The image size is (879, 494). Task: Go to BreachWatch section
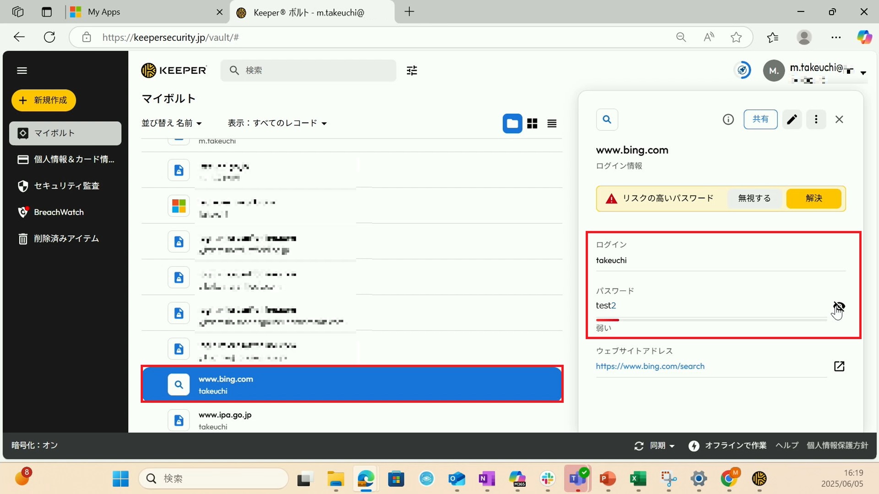pos(59,212)
